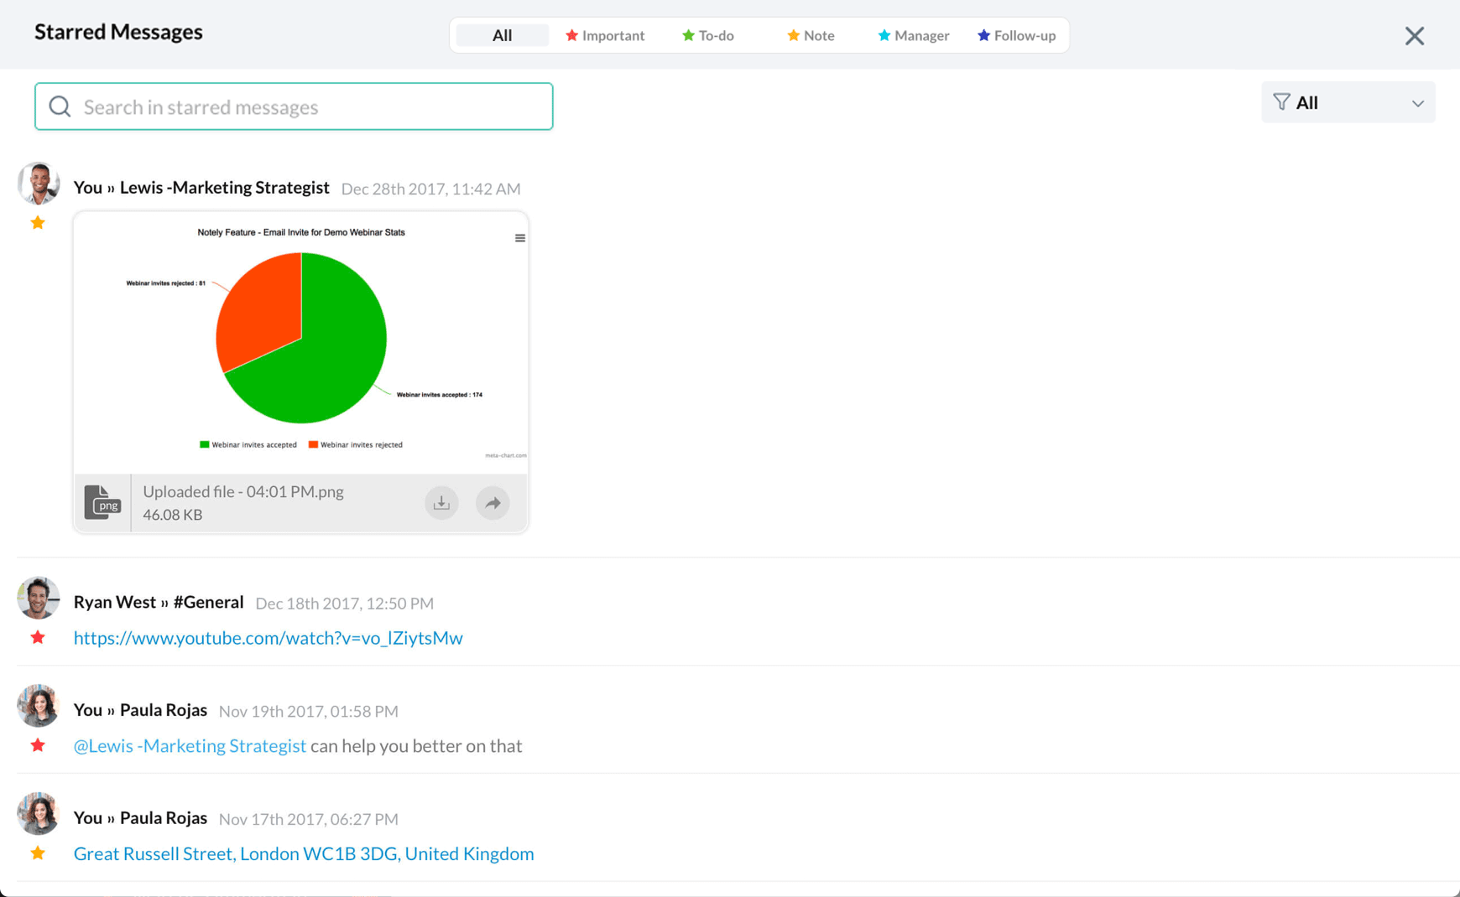The width and height of the screenshot is (1460, 897).
Task: Close the Starred Messages panel
Action: (x=1414, y=35)
